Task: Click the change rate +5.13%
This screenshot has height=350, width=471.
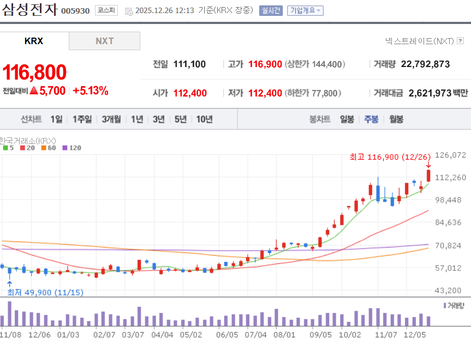Action: [91, 90]
